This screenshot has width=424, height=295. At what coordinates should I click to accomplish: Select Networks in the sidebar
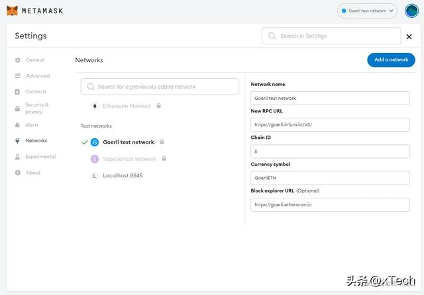click(36, 141)
